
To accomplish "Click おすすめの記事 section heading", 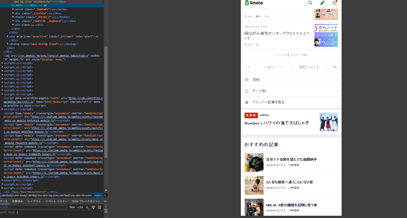I will point(261,145).
